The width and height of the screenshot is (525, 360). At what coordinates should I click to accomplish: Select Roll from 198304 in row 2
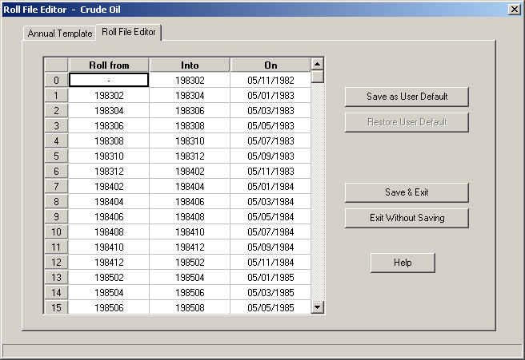(109, 110)
